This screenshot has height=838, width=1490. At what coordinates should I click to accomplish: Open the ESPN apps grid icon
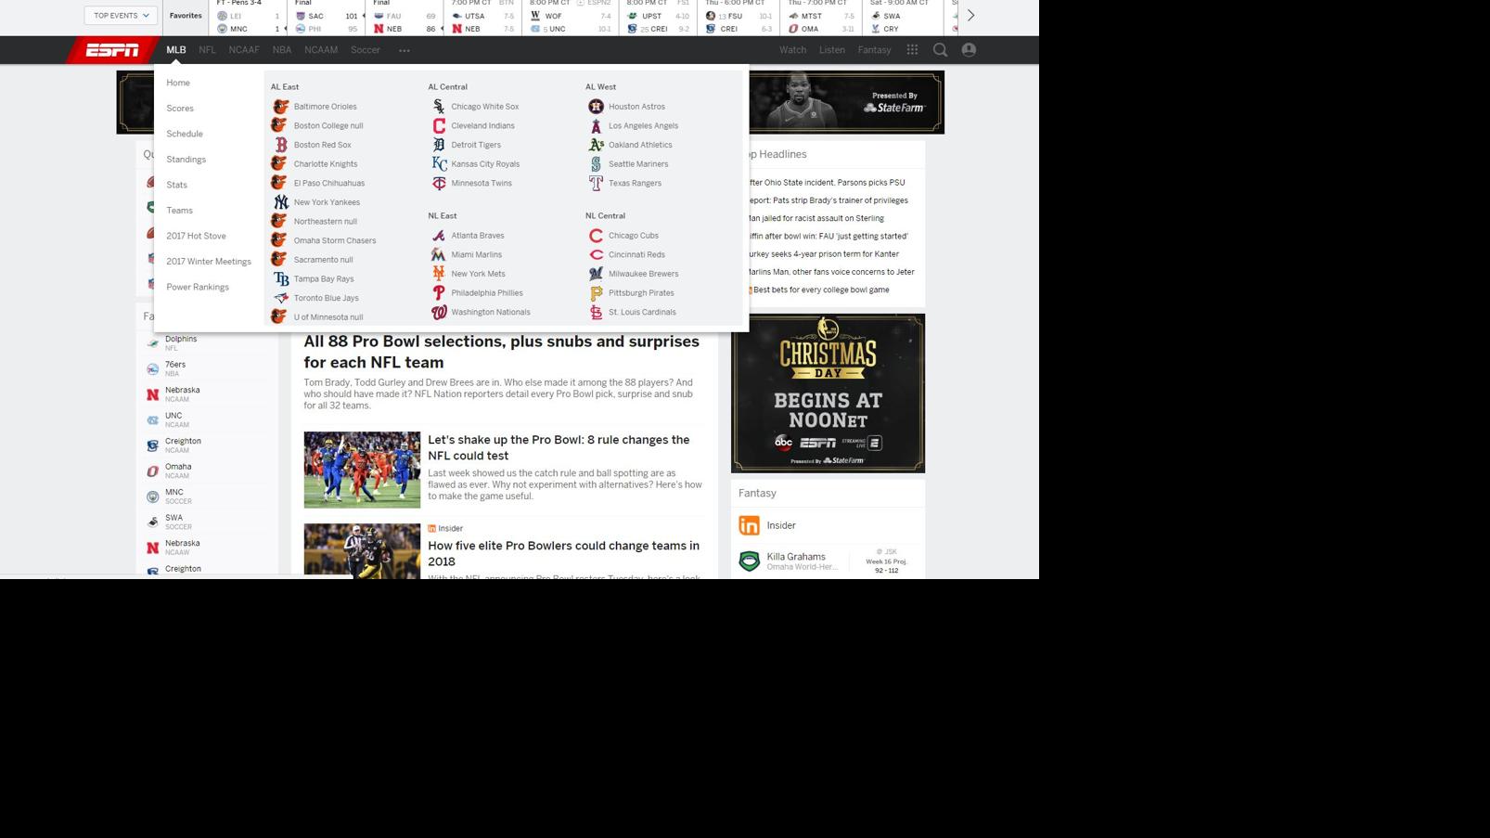pyautogui.click(x=912, y=50)
